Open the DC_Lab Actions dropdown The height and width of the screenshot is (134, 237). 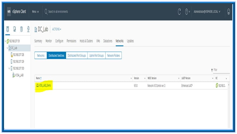coord(57,29)
